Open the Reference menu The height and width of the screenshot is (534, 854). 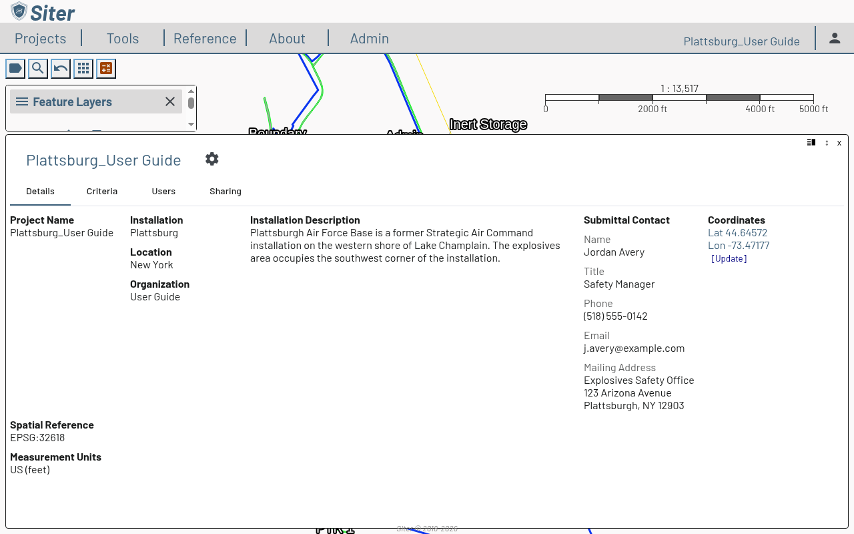point(205,39)
